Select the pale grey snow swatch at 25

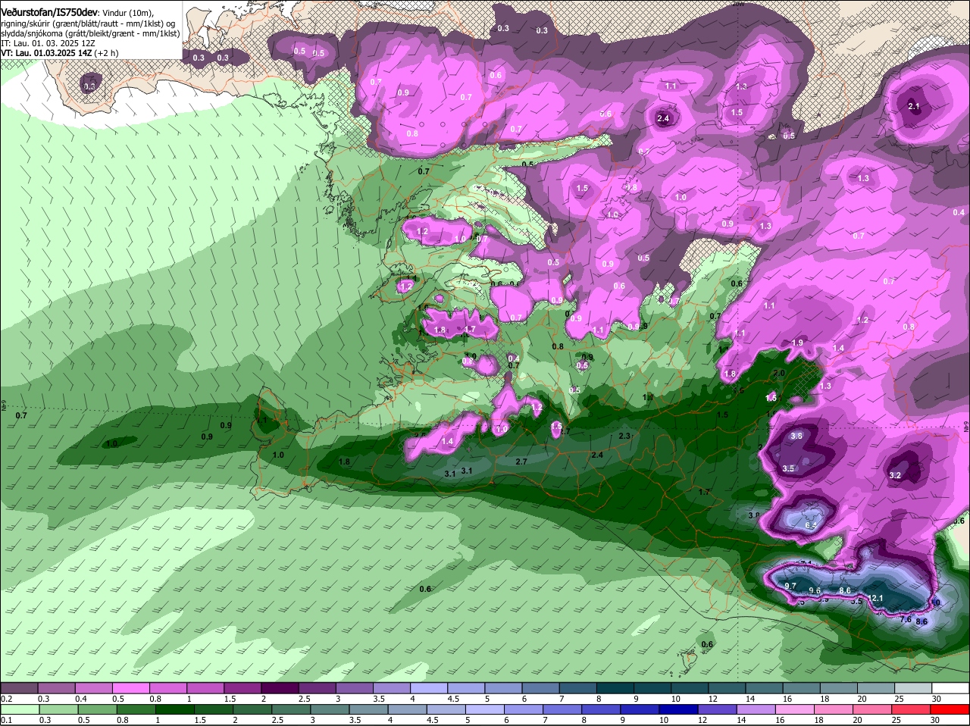click(x=913, y=687)
